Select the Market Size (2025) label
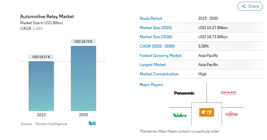The image size is (267, 140). (156, 28)
